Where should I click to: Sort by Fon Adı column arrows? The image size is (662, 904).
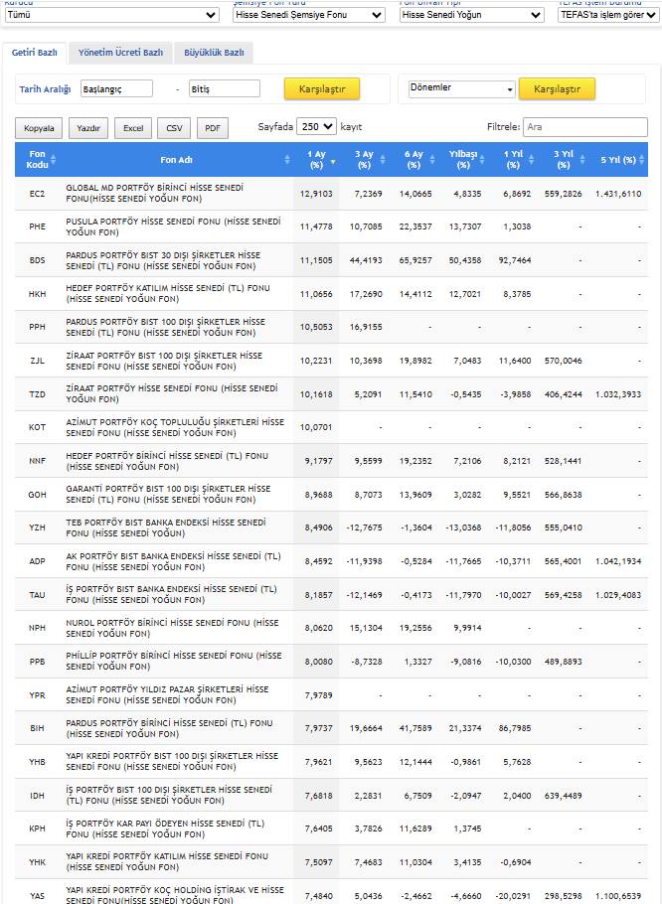point(287,160)
